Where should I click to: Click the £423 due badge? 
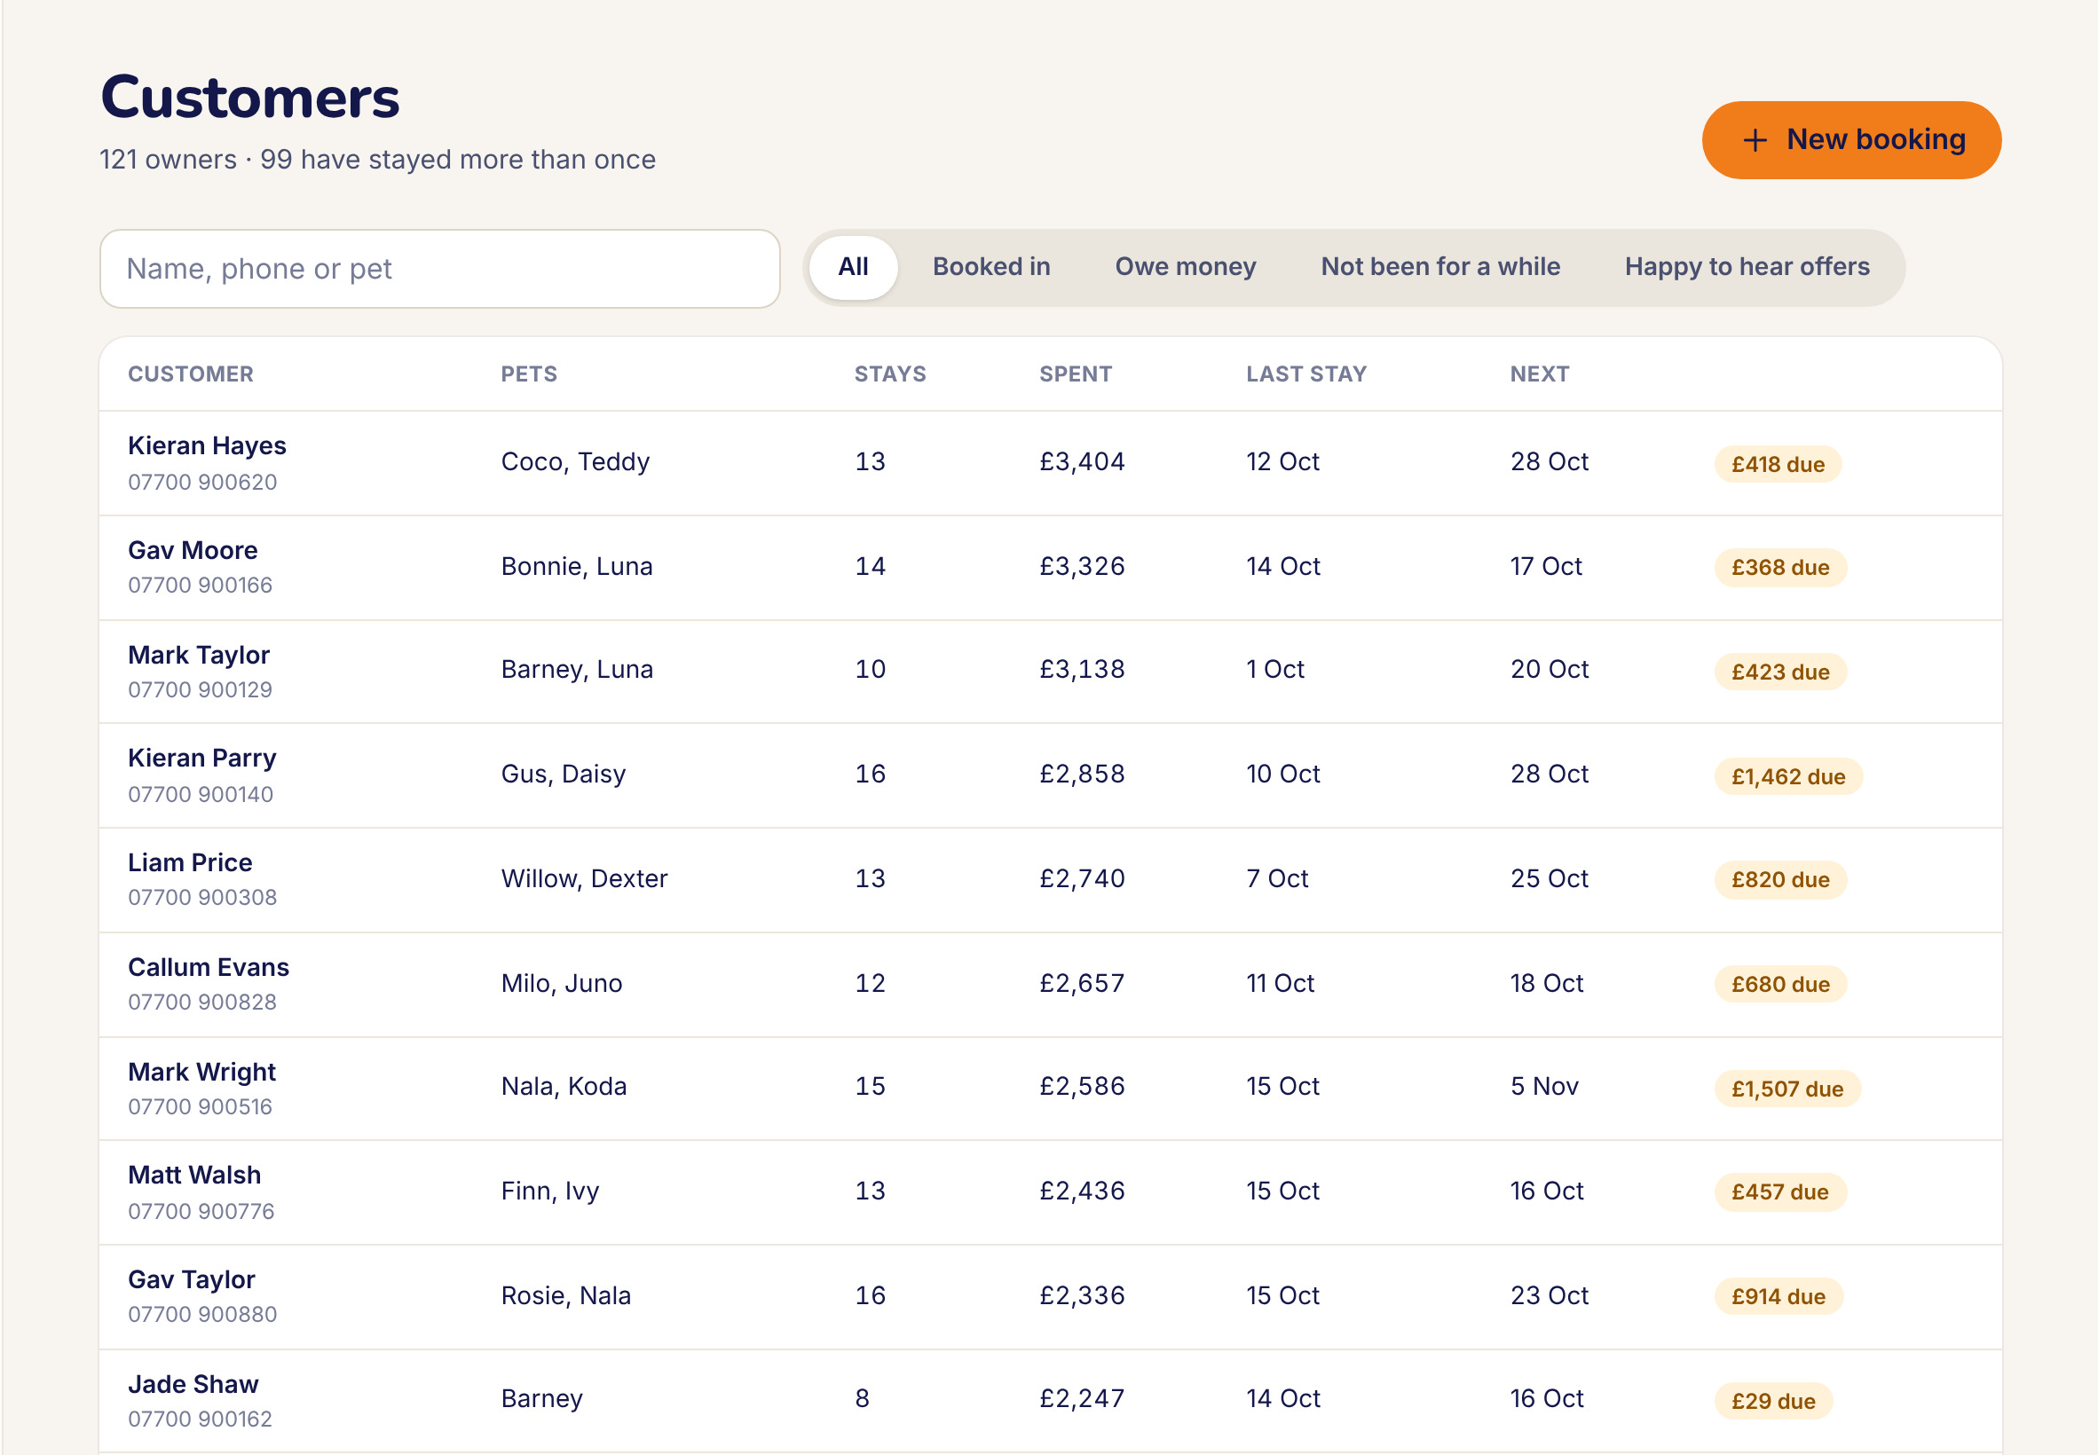tap(1779, 672)
